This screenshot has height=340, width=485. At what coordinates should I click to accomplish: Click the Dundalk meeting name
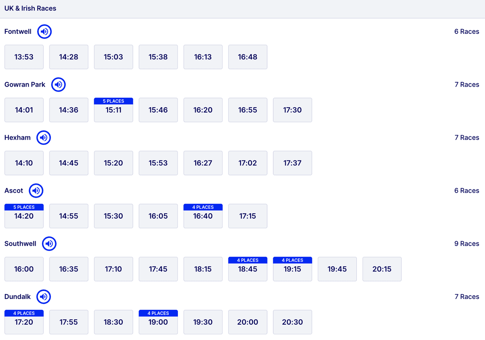tap(17, 297)
